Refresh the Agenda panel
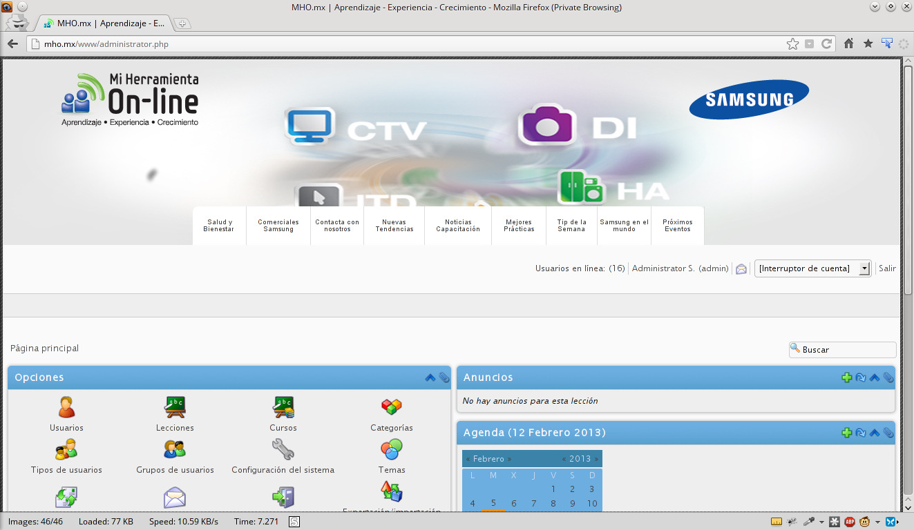This screenshot has width=914, height=530. (861, 433)
